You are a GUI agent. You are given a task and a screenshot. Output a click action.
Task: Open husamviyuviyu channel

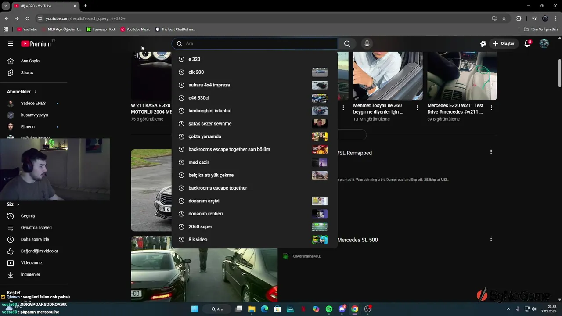point(34,115)
